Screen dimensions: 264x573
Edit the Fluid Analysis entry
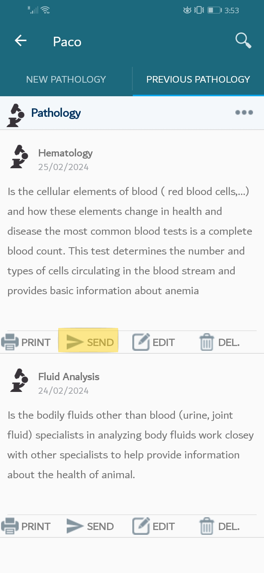point(153,526)
